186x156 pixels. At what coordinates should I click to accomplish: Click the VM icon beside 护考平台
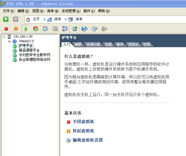[x=15, y=46]
